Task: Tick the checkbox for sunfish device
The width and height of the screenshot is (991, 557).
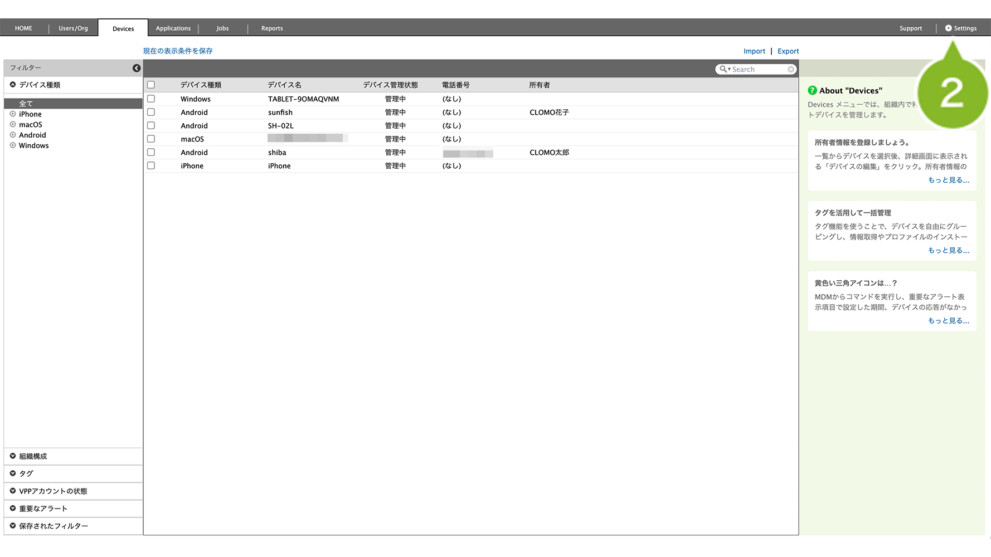Action: point(151,112)
